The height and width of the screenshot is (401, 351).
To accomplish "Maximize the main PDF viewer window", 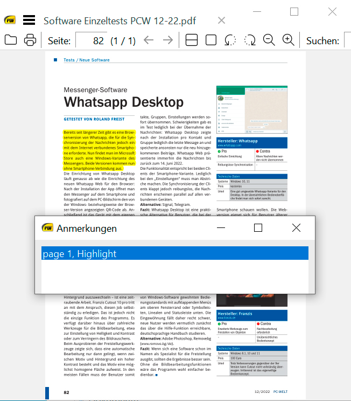I will tap(294, 11).
